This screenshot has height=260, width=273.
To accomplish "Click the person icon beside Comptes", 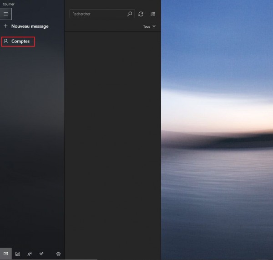I will tap(6, 42).
